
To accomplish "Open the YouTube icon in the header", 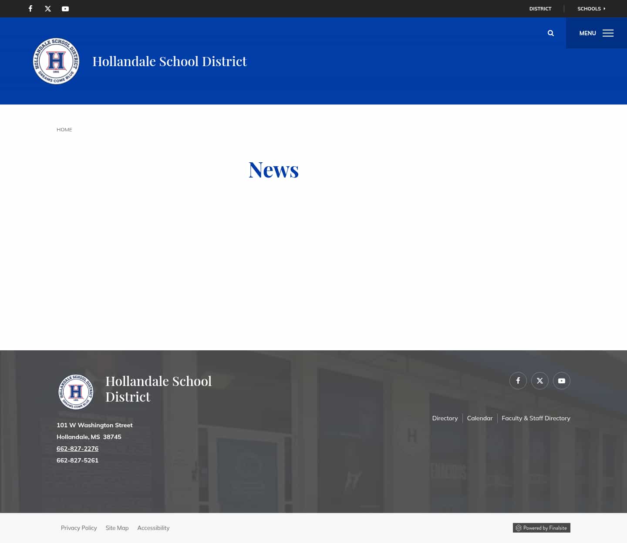I will 65,8.
